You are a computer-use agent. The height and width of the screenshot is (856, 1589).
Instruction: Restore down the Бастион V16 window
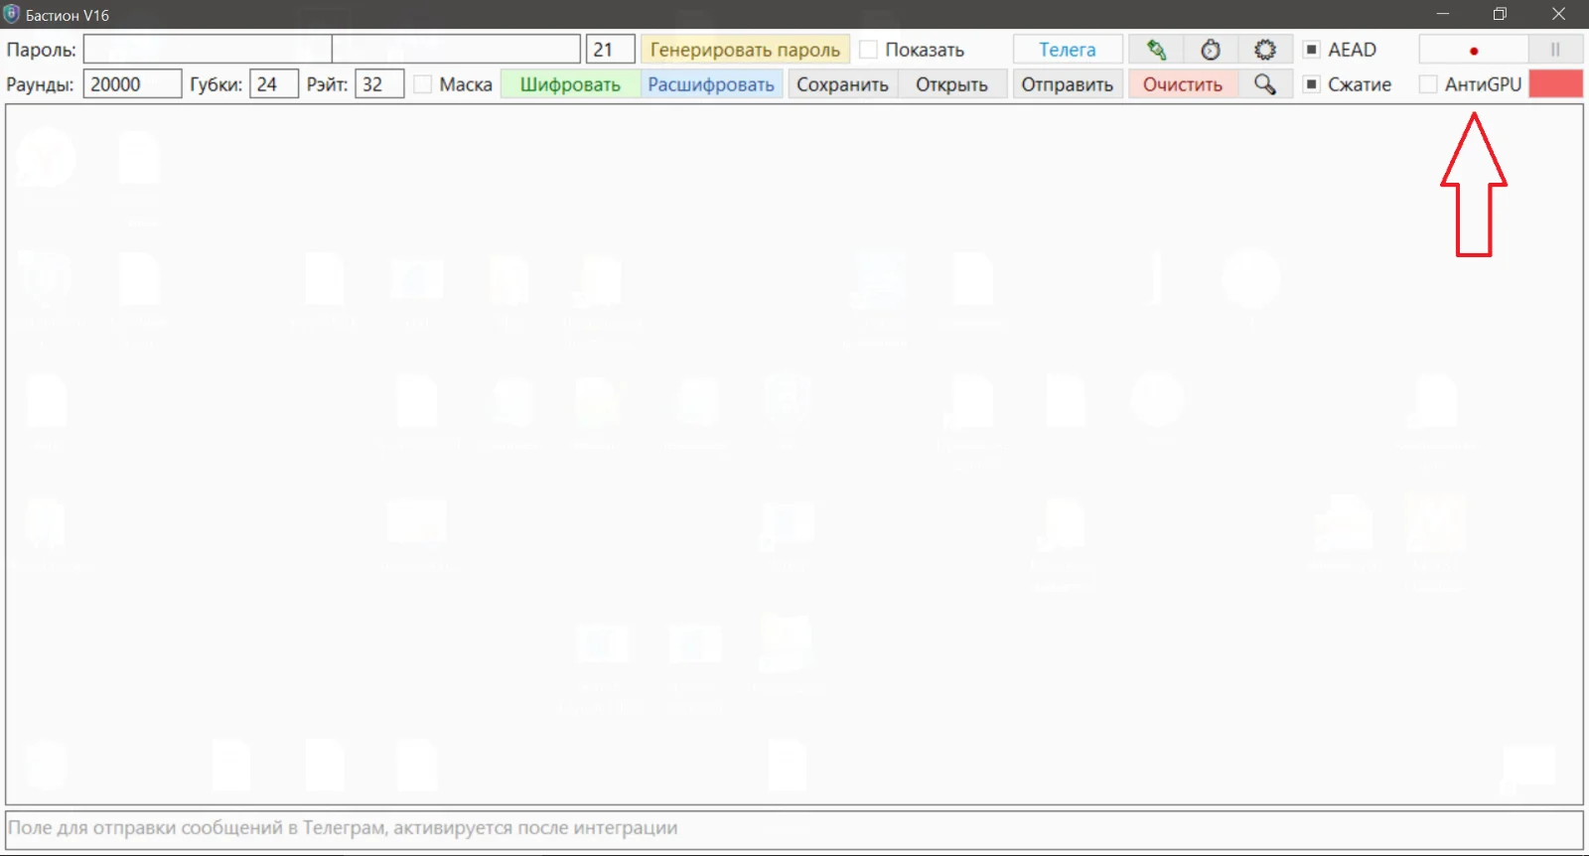[1500, 14]
